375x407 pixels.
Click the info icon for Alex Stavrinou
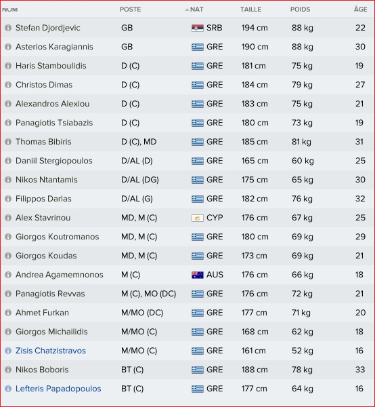8,218
